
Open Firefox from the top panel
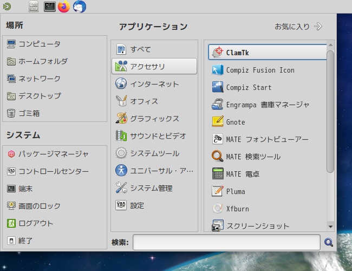pyautogui.click(x=64, y=7)
